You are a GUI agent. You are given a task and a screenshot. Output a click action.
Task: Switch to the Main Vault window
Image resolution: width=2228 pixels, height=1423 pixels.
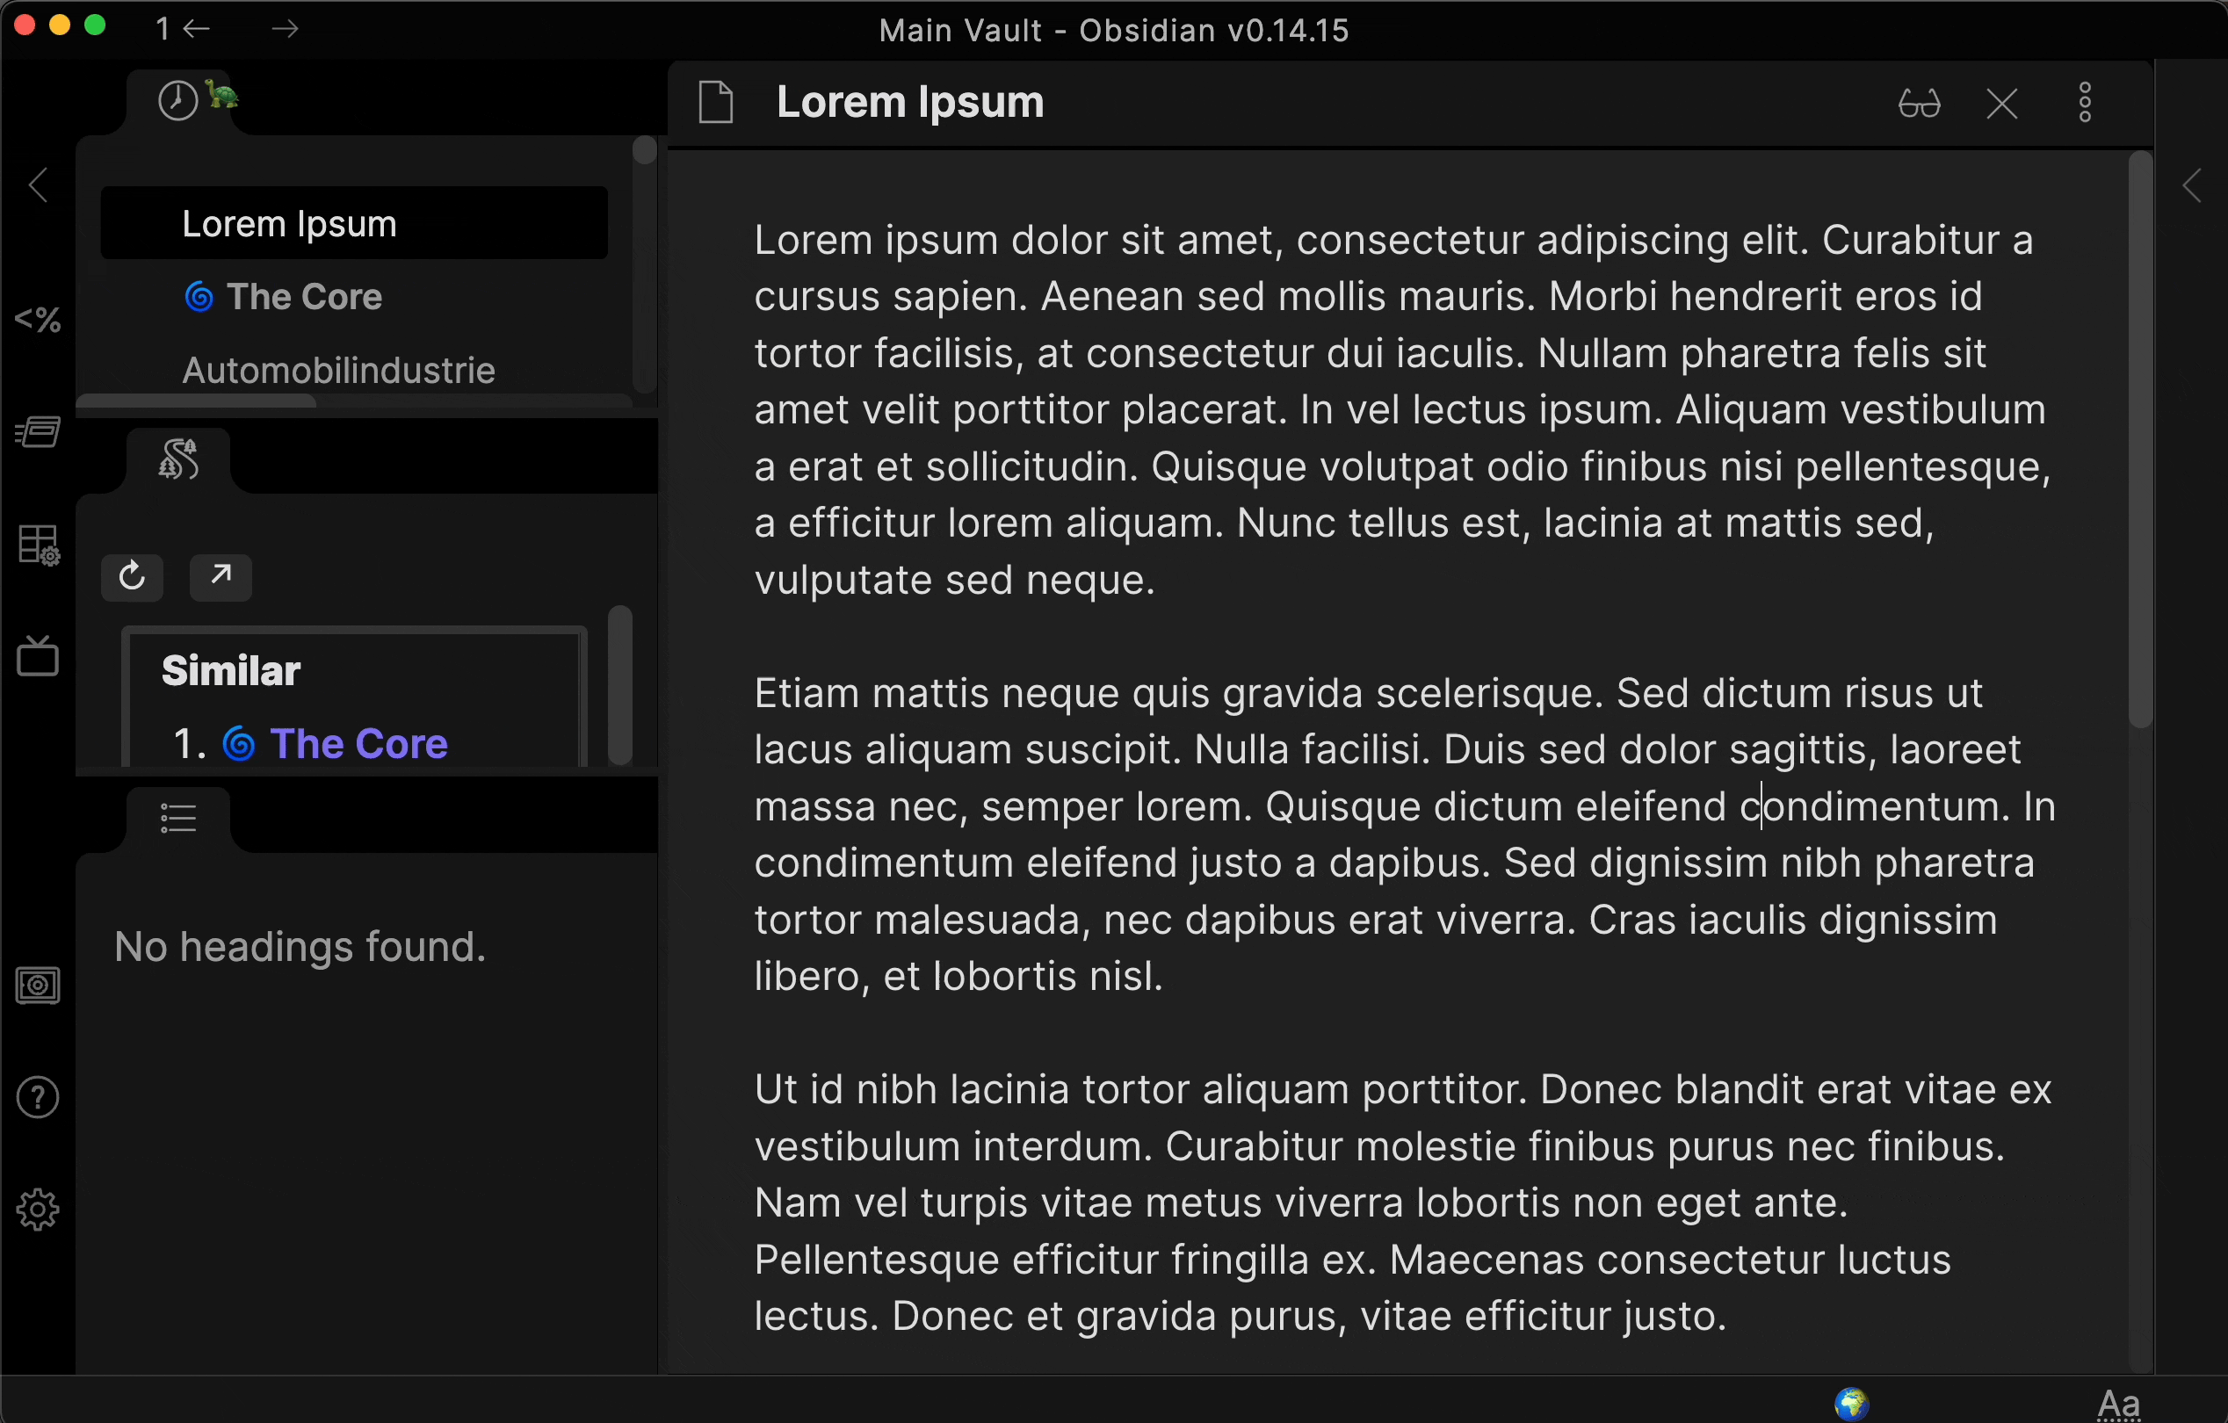pyautogui.click(x=1114, y=27)
